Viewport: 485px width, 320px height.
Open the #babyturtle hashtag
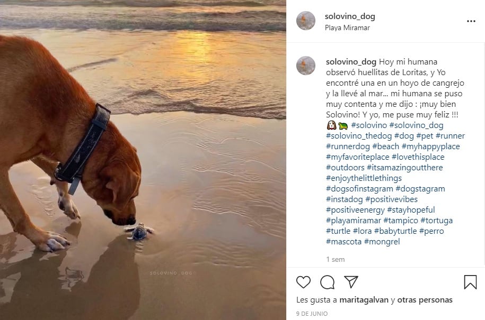click(x=395, y=231)
